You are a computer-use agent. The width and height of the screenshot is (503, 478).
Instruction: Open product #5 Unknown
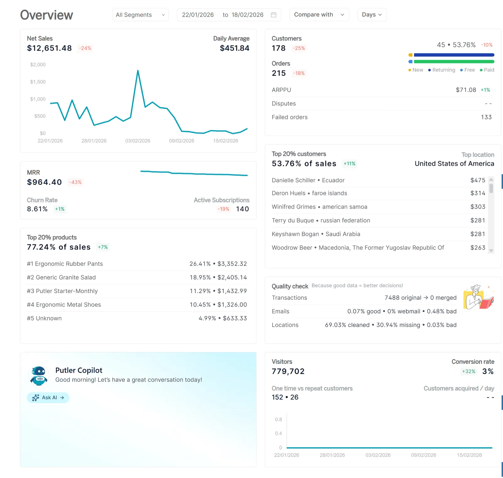[137, 318]
